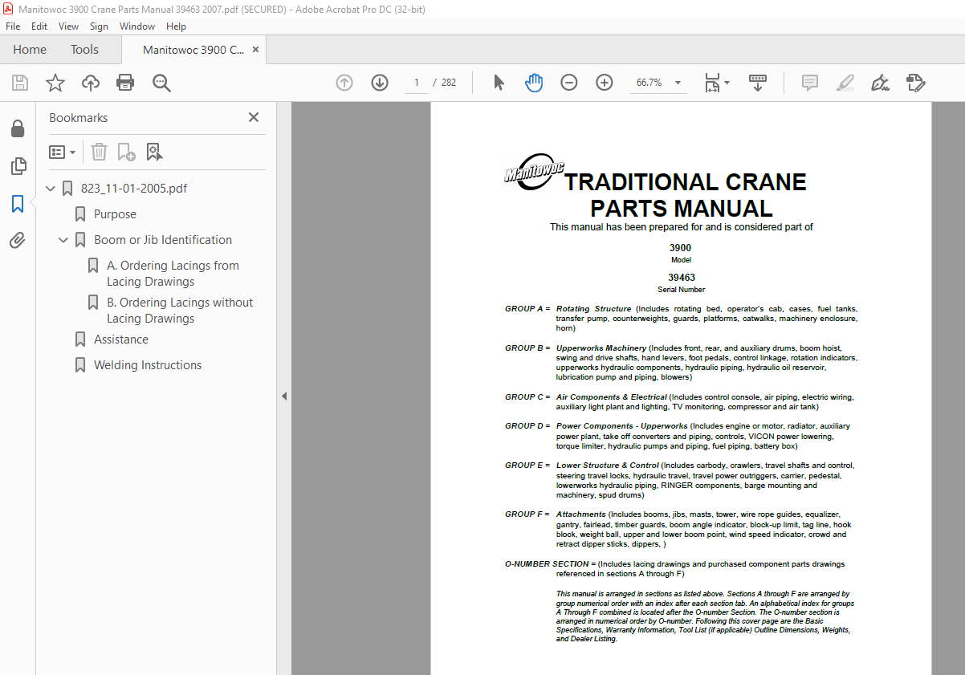This screenshot has width=965, height=675.
Task: Select the Manitowoc 3900 C... document tab
Action: 193,50
